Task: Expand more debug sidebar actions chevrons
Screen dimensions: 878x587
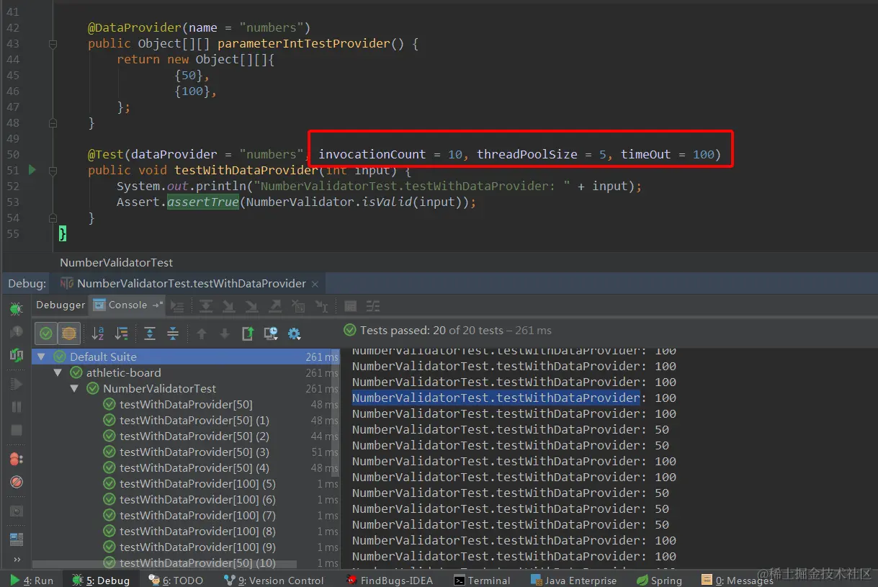Action: click(16, 560)
